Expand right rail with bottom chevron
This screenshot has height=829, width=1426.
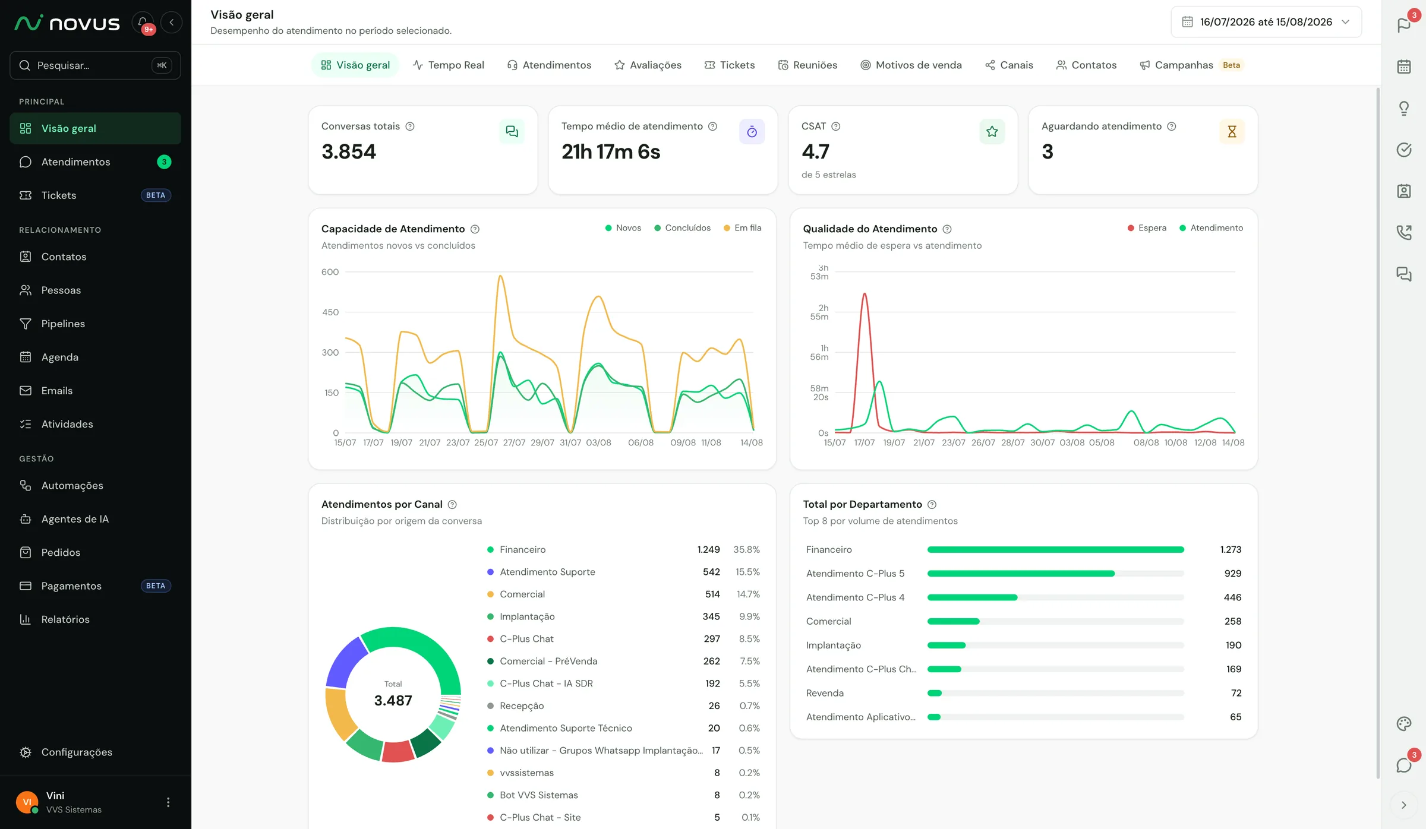click(x=1403, y=805)
